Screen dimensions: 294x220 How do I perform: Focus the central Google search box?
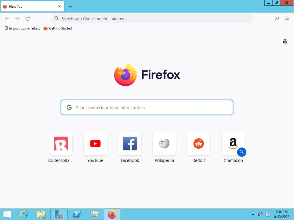[147, 107]
